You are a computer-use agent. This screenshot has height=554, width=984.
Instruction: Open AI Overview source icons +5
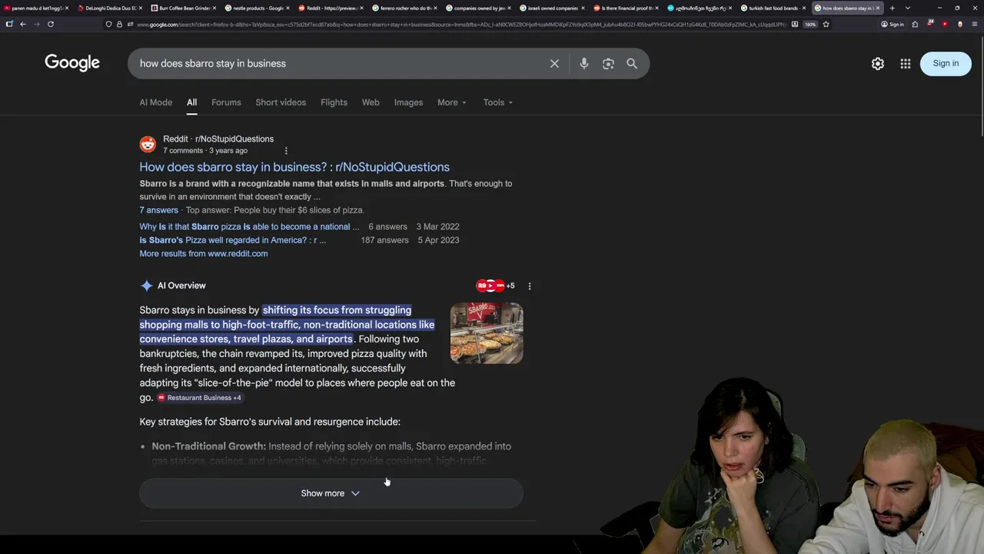coord(496,285)
